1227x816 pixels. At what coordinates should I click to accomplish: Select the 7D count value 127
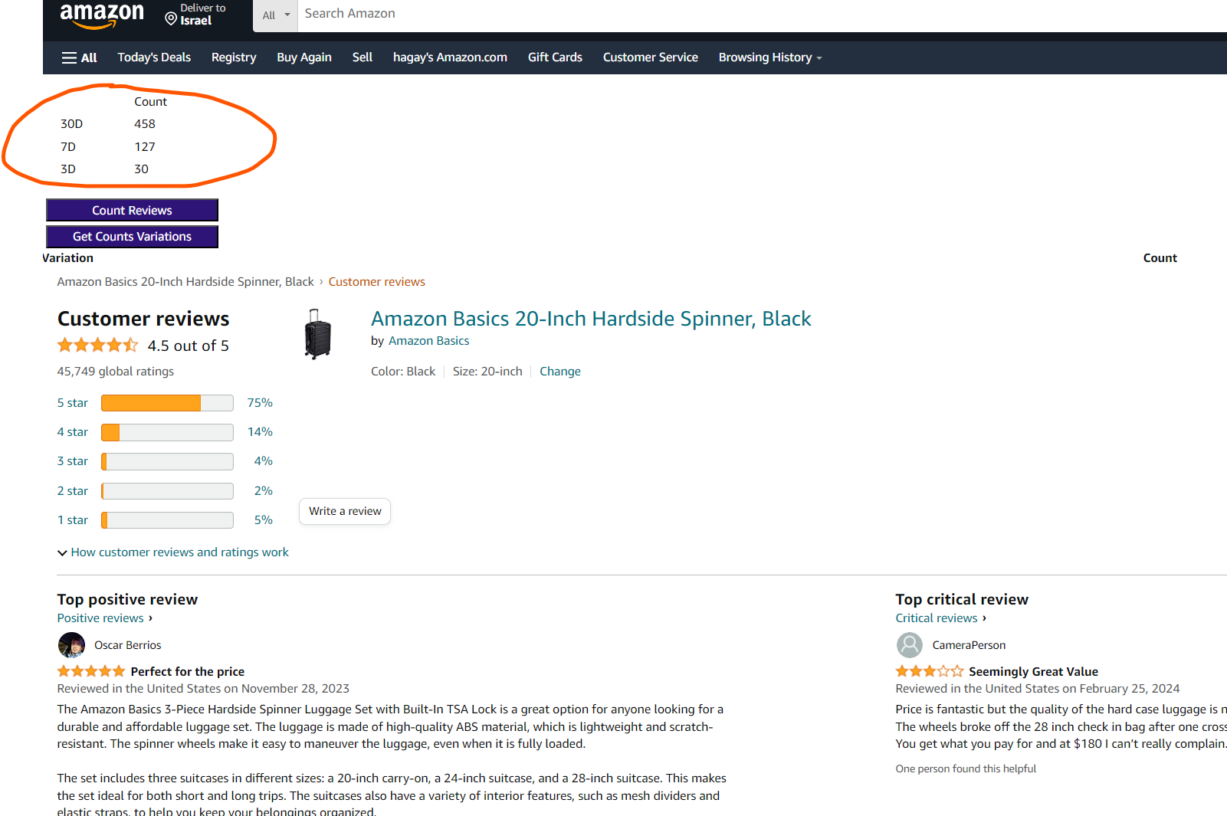click(145, 147)
